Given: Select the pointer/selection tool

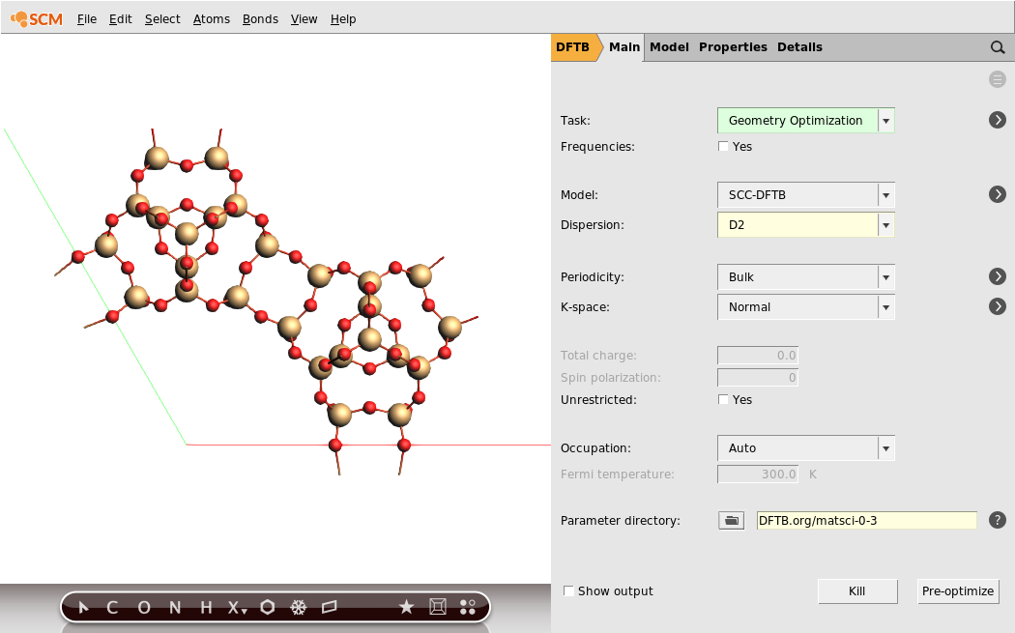Looking at the screenshot, I should [82, 607].
